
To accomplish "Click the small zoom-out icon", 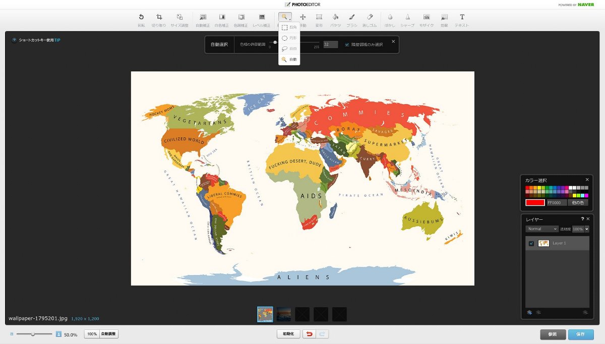I will click(12, 334).
